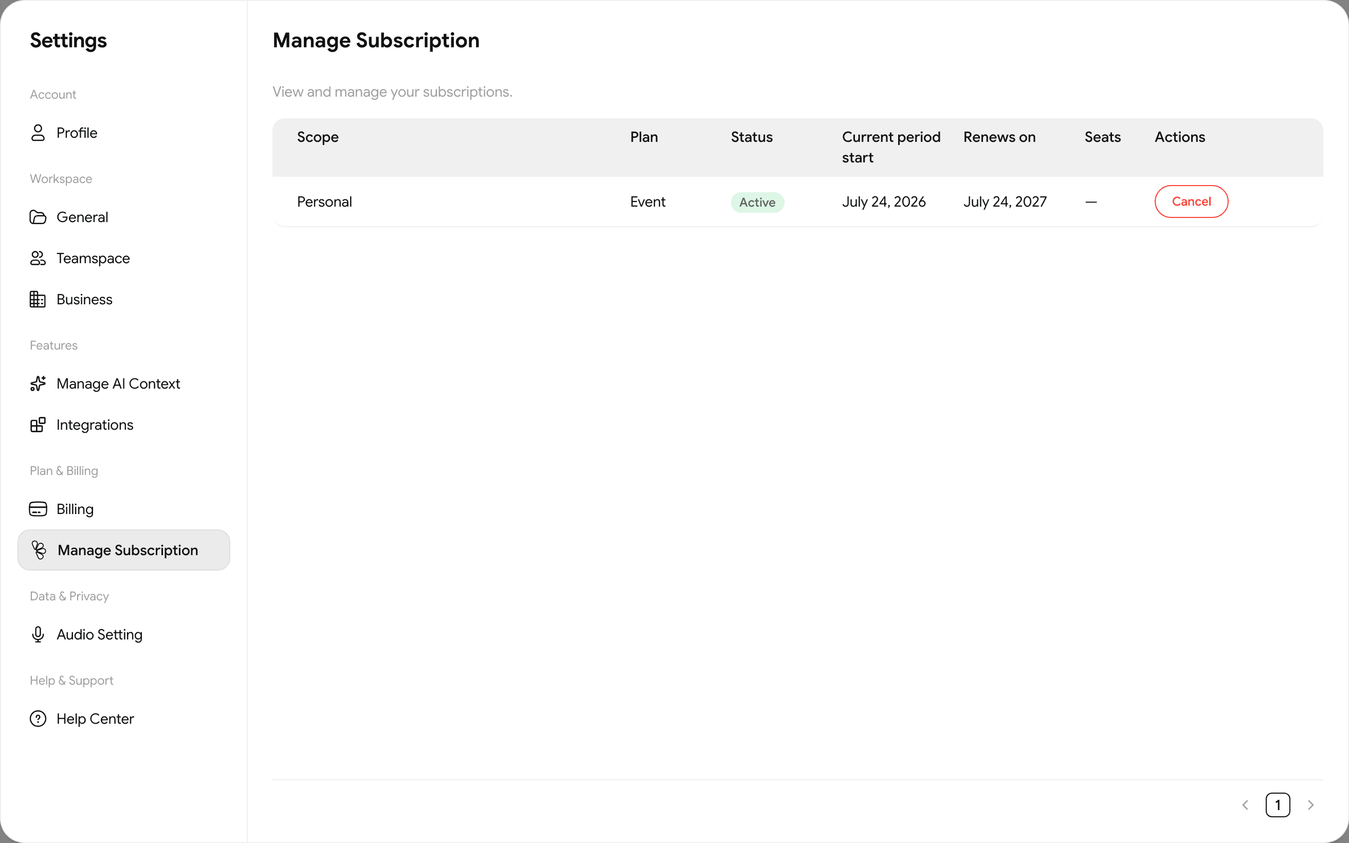Viewport: 1349px width, 843px height.
Task: Click the Business building icon
Action: 38,299
